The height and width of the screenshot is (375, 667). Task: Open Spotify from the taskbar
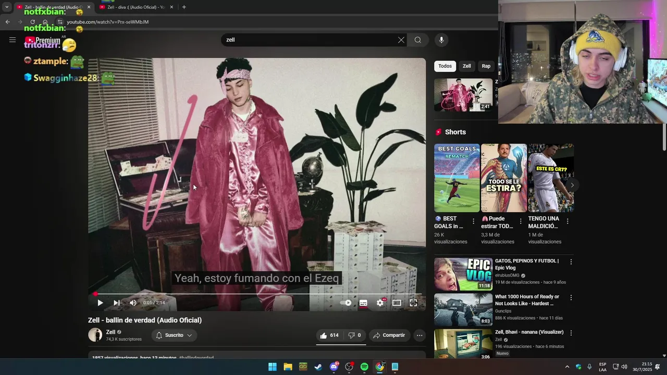pyautogui.click(x=364, y=367)
